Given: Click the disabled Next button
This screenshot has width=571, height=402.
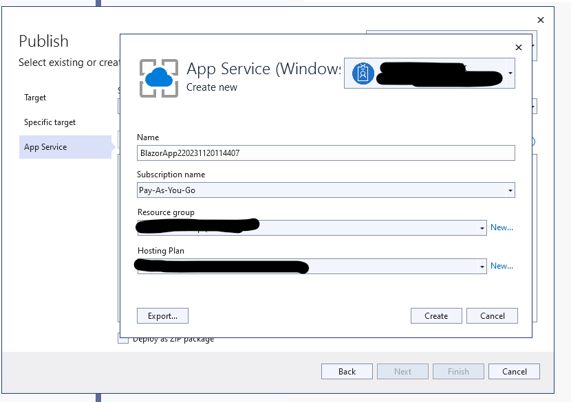Looking at the screenshot, I should (x=402, y=372).
